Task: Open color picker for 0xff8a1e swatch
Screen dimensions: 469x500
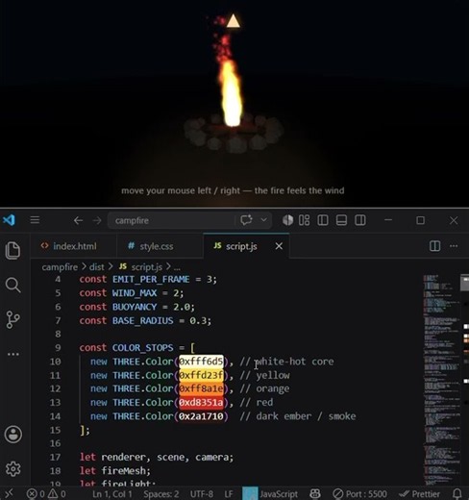Action: 201,388
